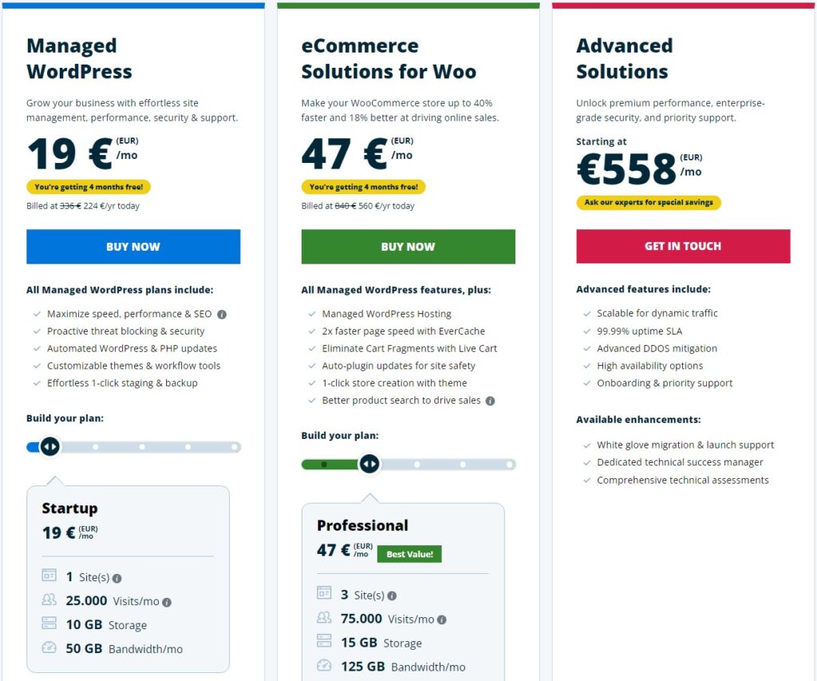Click info icon beside Professional 3 Site(s)
This screenshot has width=817, height=681.
coord(392,596)
